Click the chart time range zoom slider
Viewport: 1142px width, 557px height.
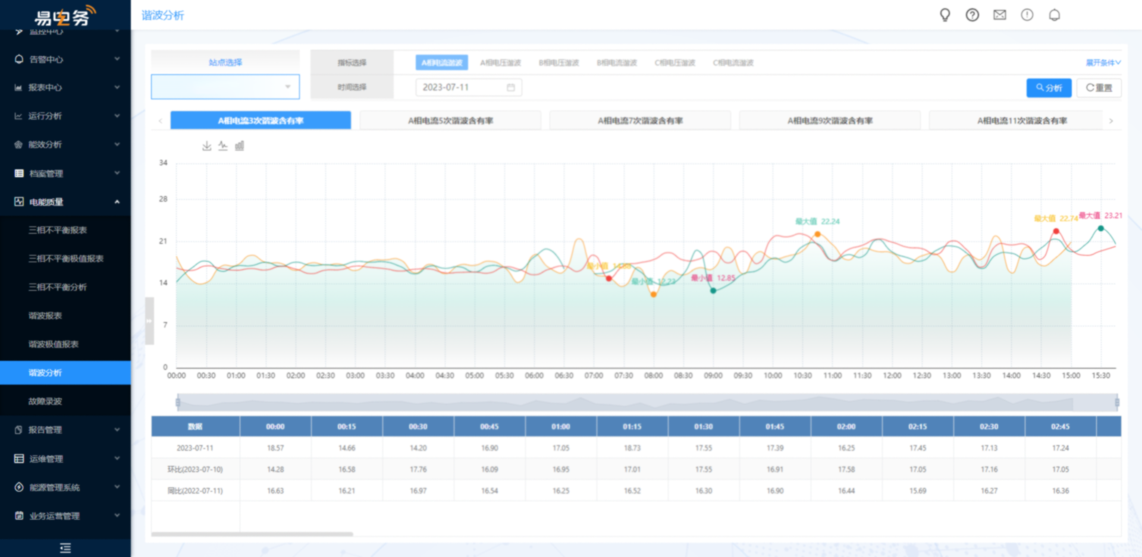[647, 402]
